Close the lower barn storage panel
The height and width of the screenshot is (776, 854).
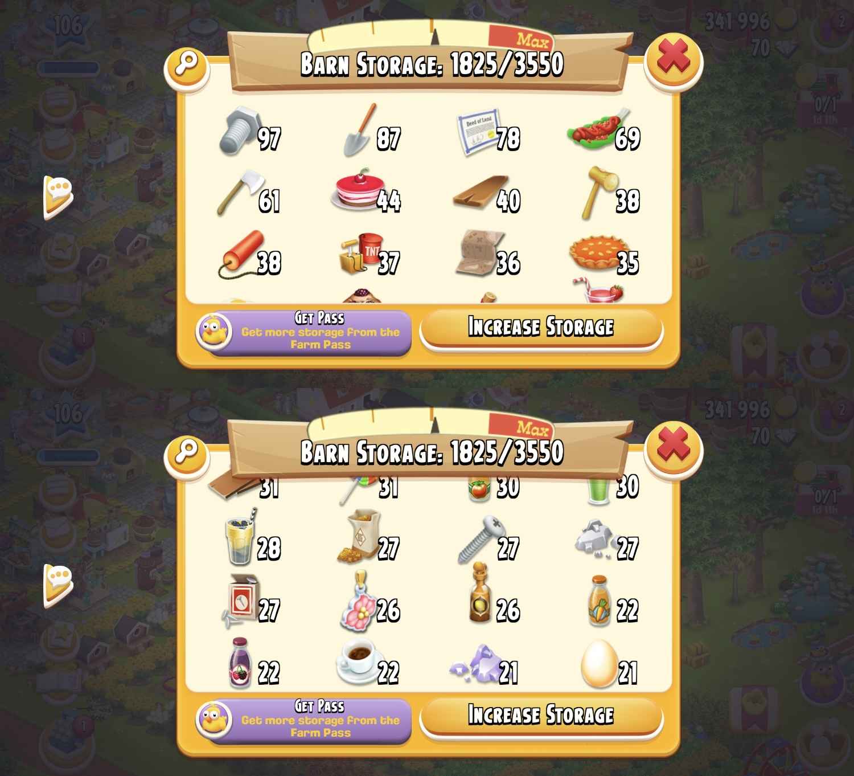pos(674,447)
